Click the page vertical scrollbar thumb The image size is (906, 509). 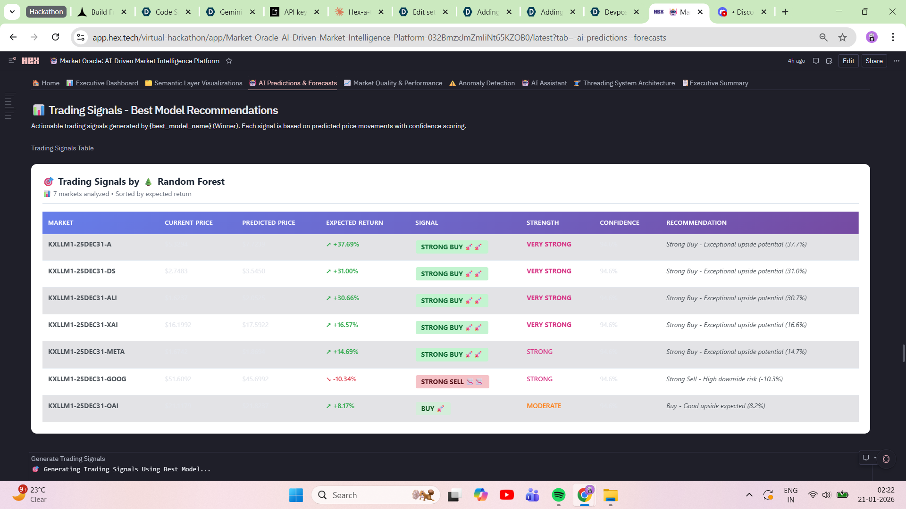[903, 353]
